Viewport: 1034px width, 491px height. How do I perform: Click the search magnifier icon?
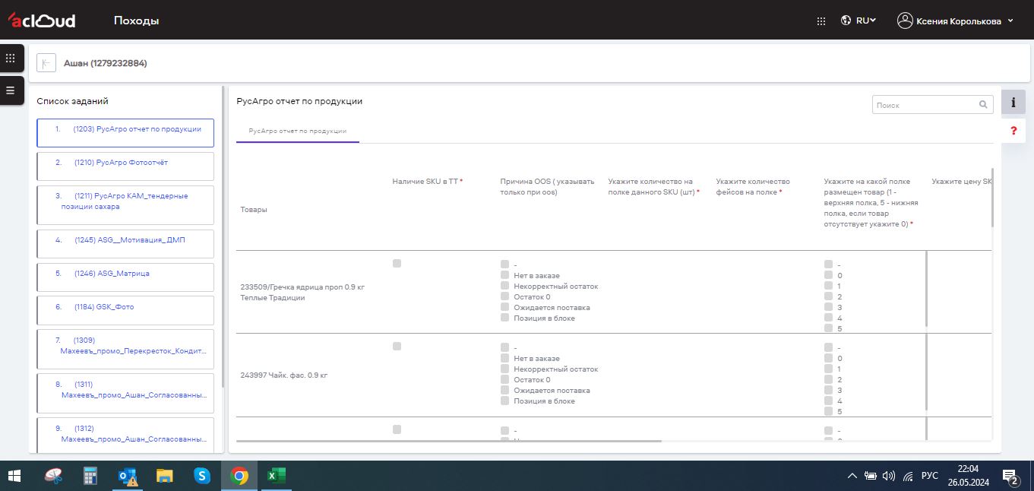(x=983, y=105)
